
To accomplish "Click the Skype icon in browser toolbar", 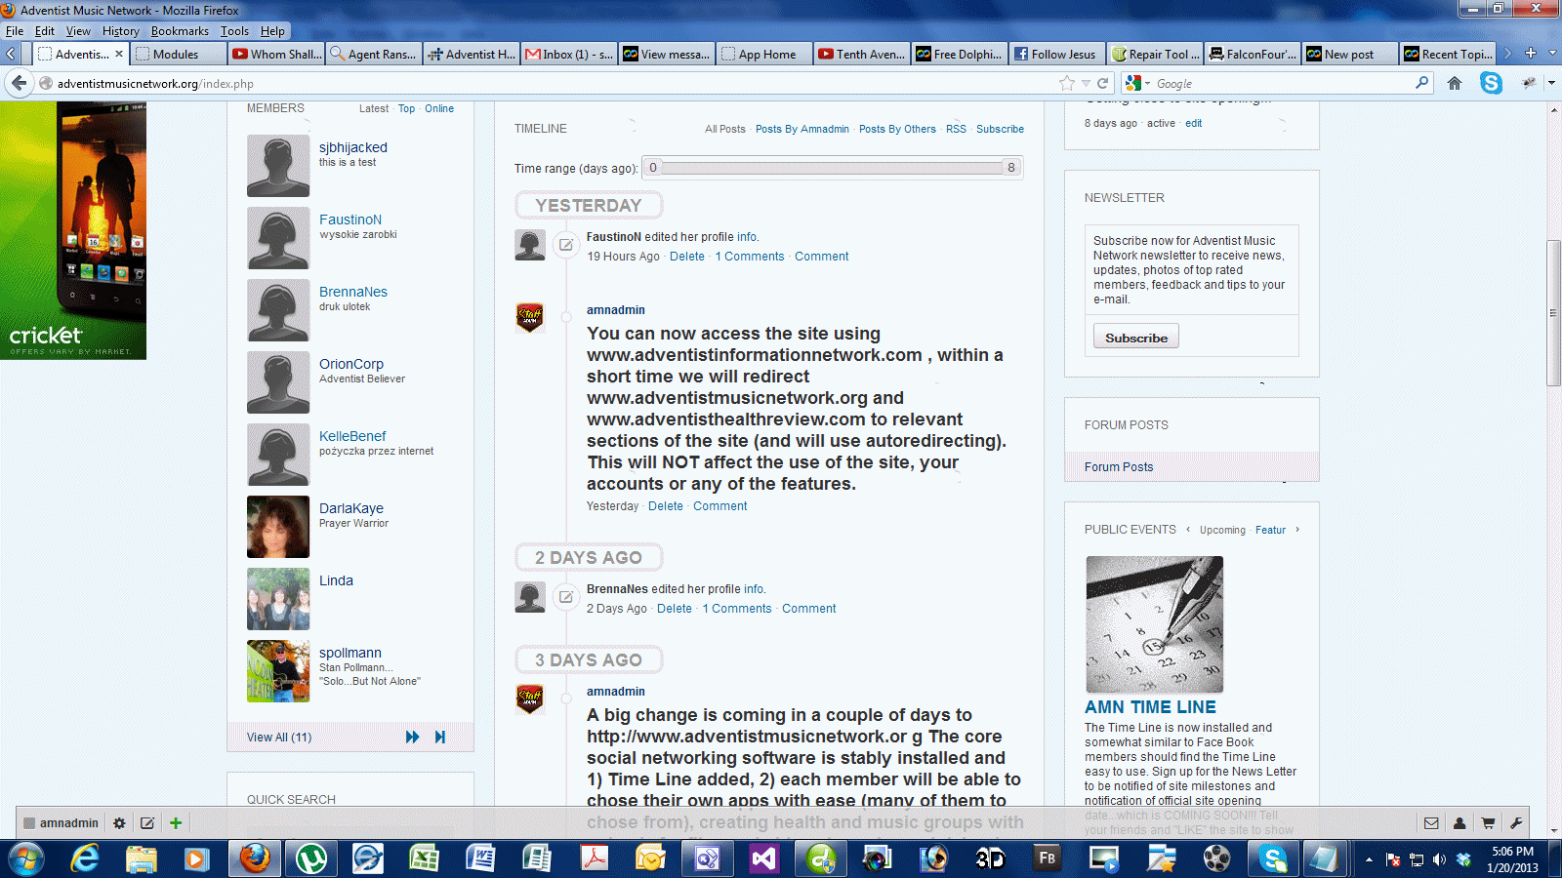I will click(x=1491, y=84).
